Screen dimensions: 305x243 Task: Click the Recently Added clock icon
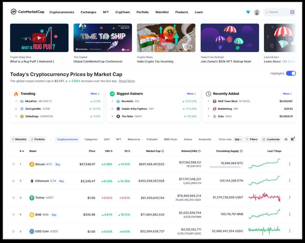(x=208, y=94)
